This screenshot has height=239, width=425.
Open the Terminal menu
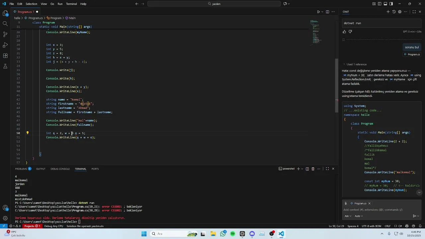[71, 4]
